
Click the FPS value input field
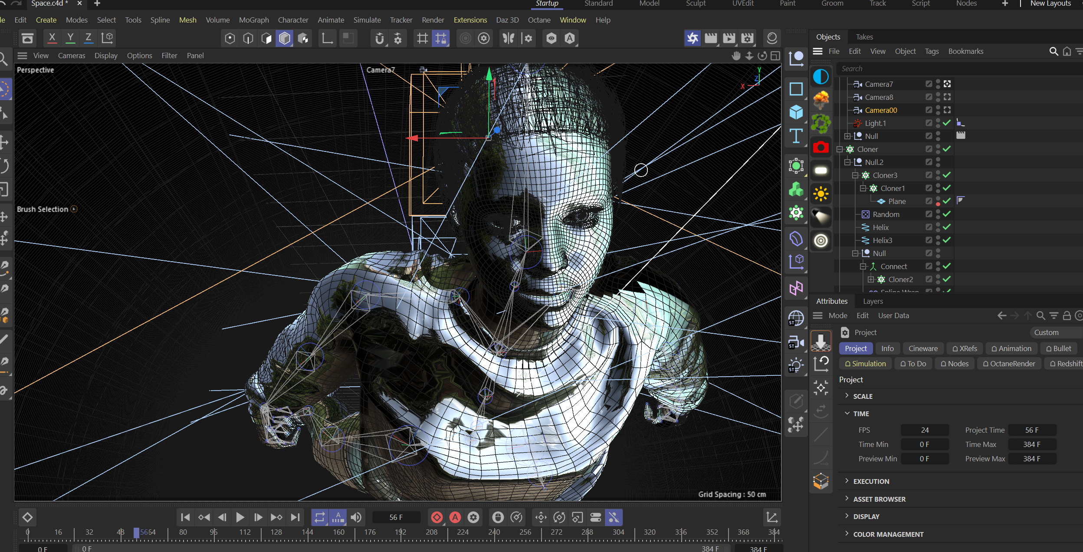(925, 430)
